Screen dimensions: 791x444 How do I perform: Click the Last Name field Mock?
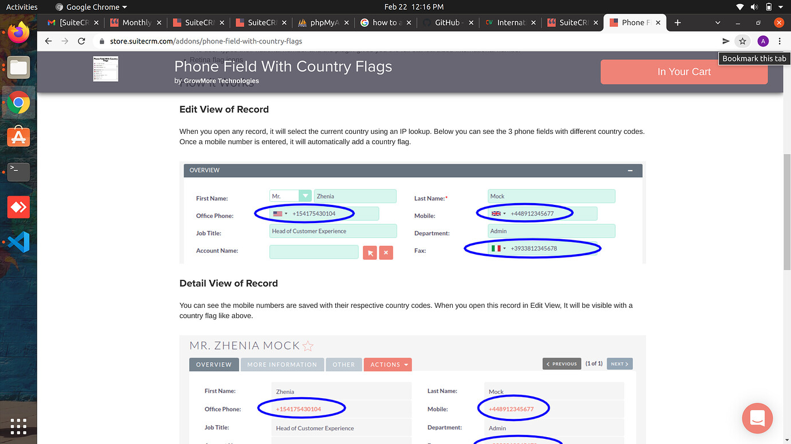(551, 196)
